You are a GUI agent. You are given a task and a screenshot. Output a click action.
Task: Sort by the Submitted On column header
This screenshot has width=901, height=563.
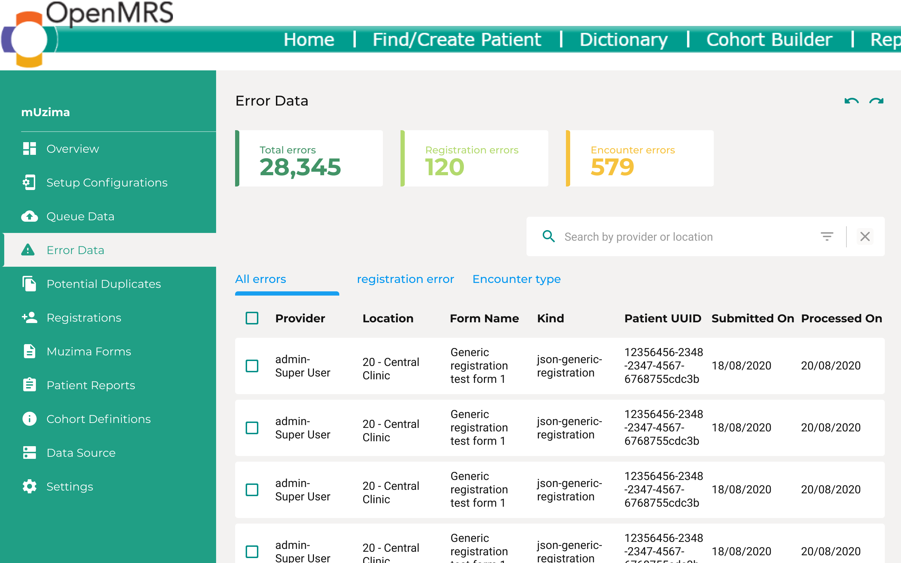753,318
